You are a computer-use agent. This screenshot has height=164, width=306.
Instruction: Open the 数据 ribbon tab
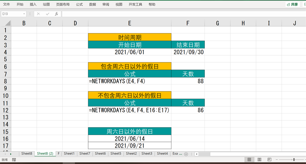(x=92, y=4)
